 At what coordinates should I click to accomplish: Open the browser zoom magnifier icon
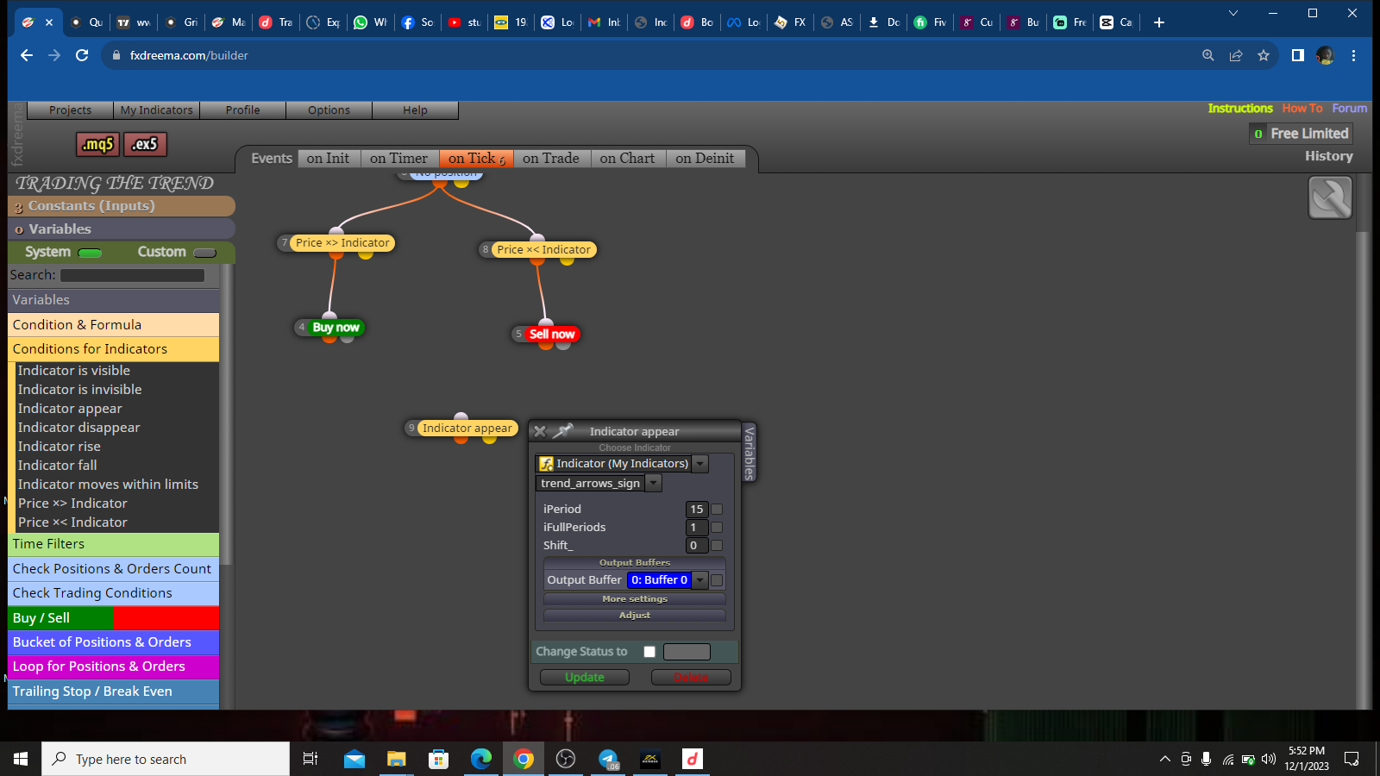click(1208, 55)
